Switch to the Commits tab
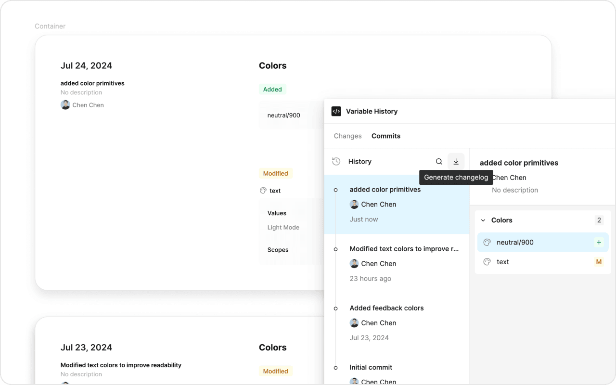The height and width of the screenshot is (385, 616). [386, 136]
